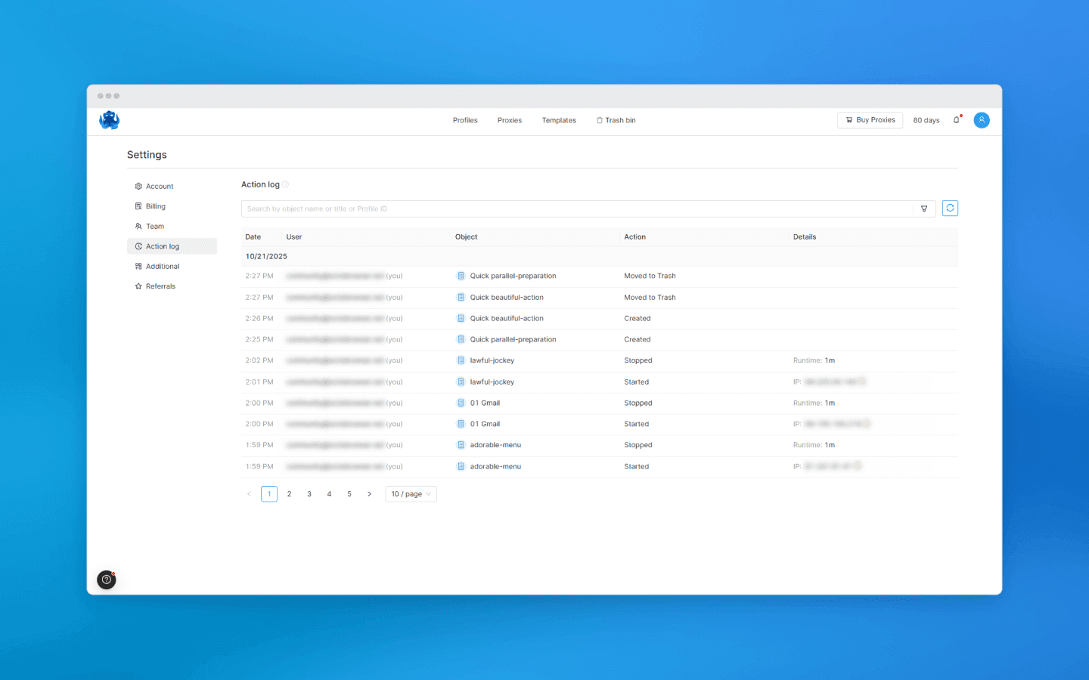Click the 10/21/2025 date group row

[600, 256]
